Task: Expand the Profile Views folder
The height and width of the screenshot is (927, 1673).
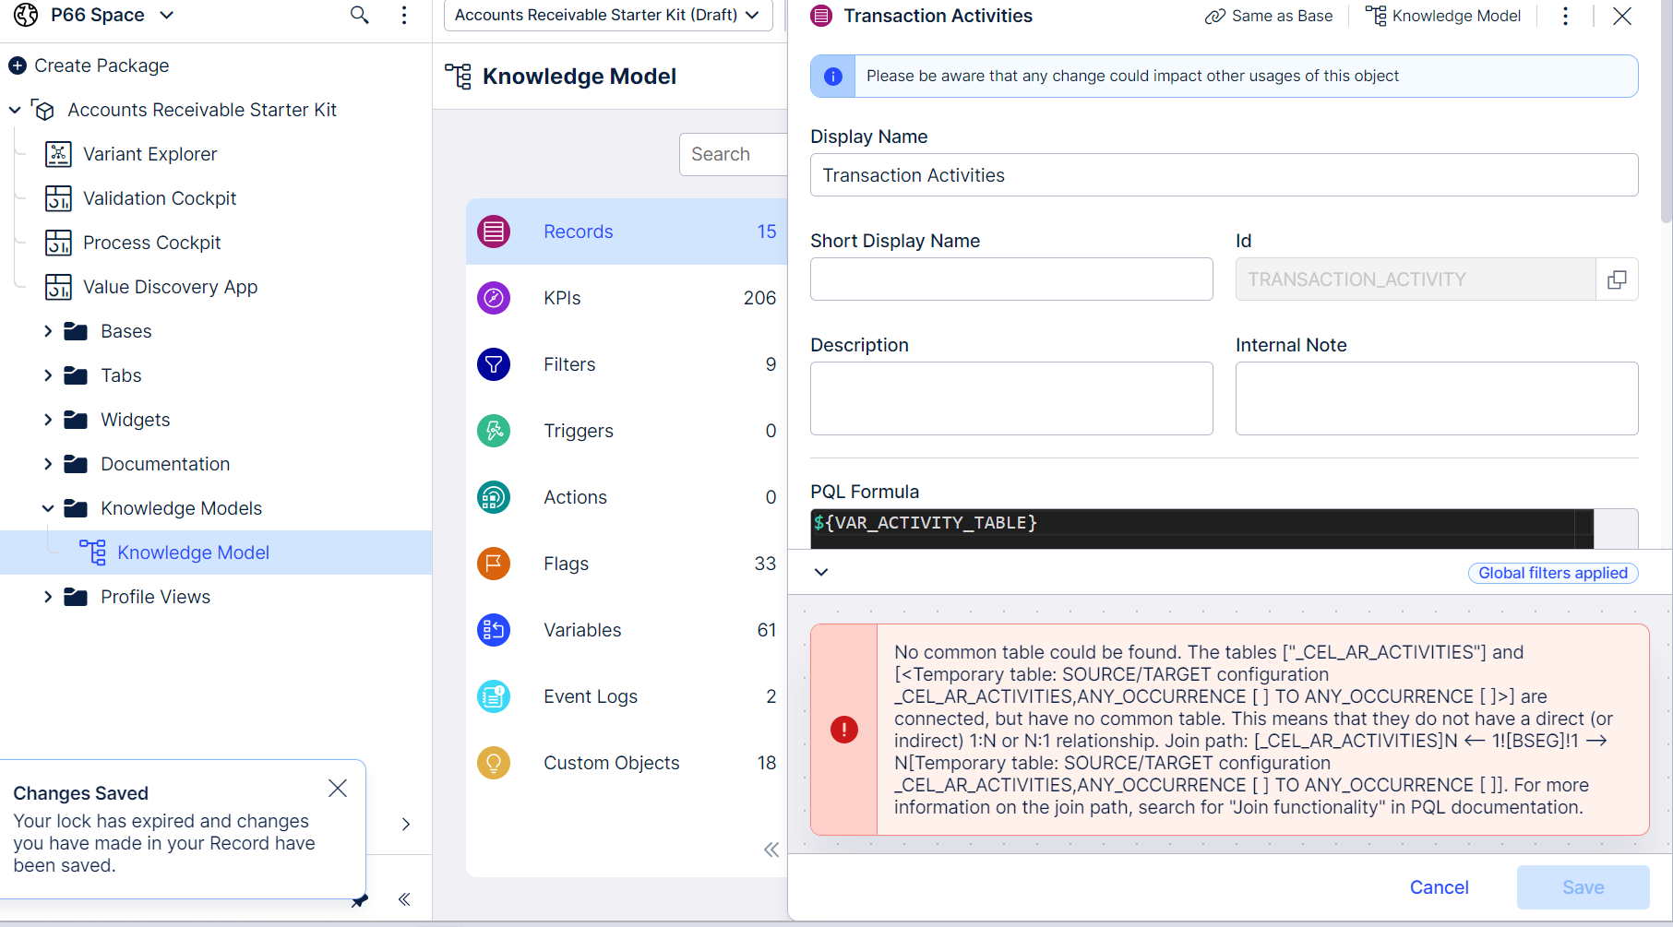Action: [48, 597]
